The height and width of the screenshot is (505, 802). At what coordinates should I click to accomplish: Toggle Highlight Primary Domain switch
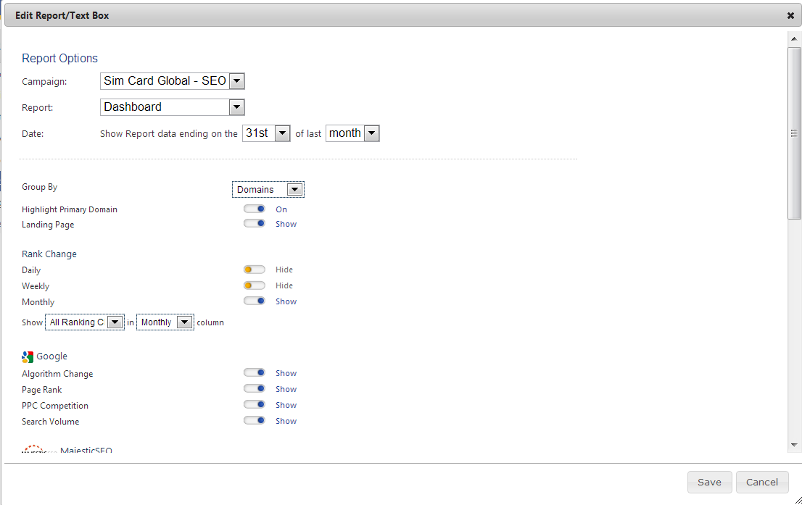click(255, 209)
